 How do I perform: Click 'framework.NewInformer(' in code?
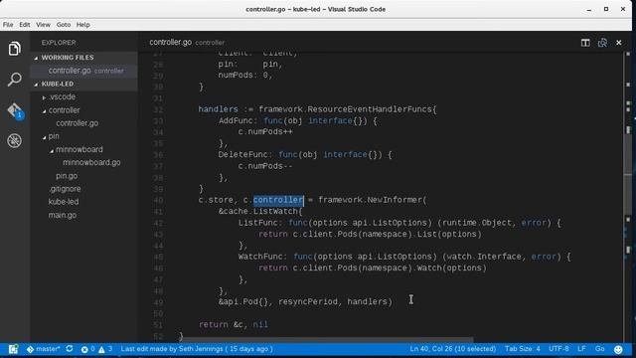pyautogui.click(x=373, y=200)
